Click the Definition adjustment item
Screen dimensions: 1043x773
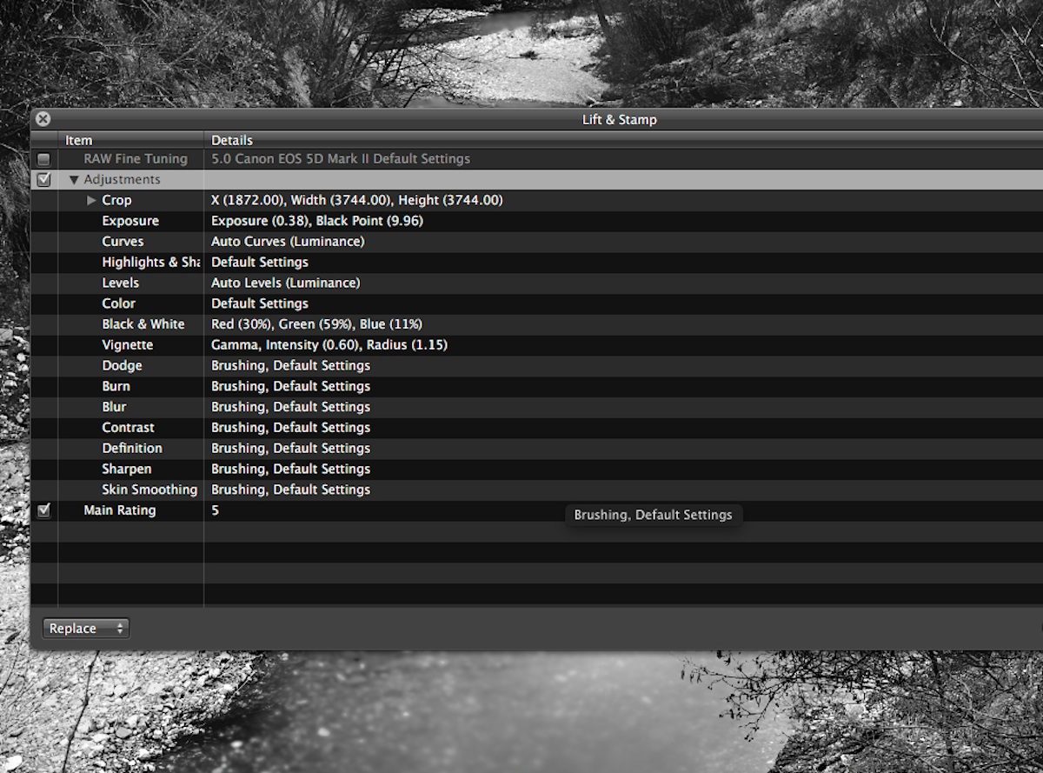pyautogui.click(x=132, y=449)
